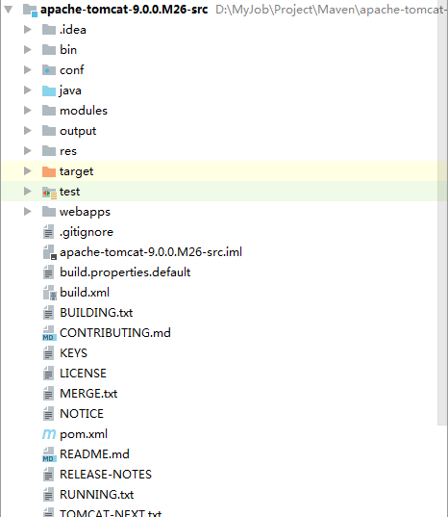
Task: Collapse the apache-tomcat-9.0.0.M26-src root node
Action: click(x=9, y=10)
